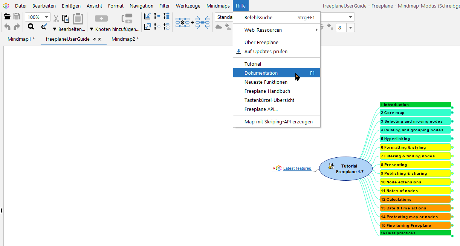Image resolution: width=460 pixels, height=246 pixels.
Task: Switch to the Mindmap2 tab
Action: (x=125, y=39)
